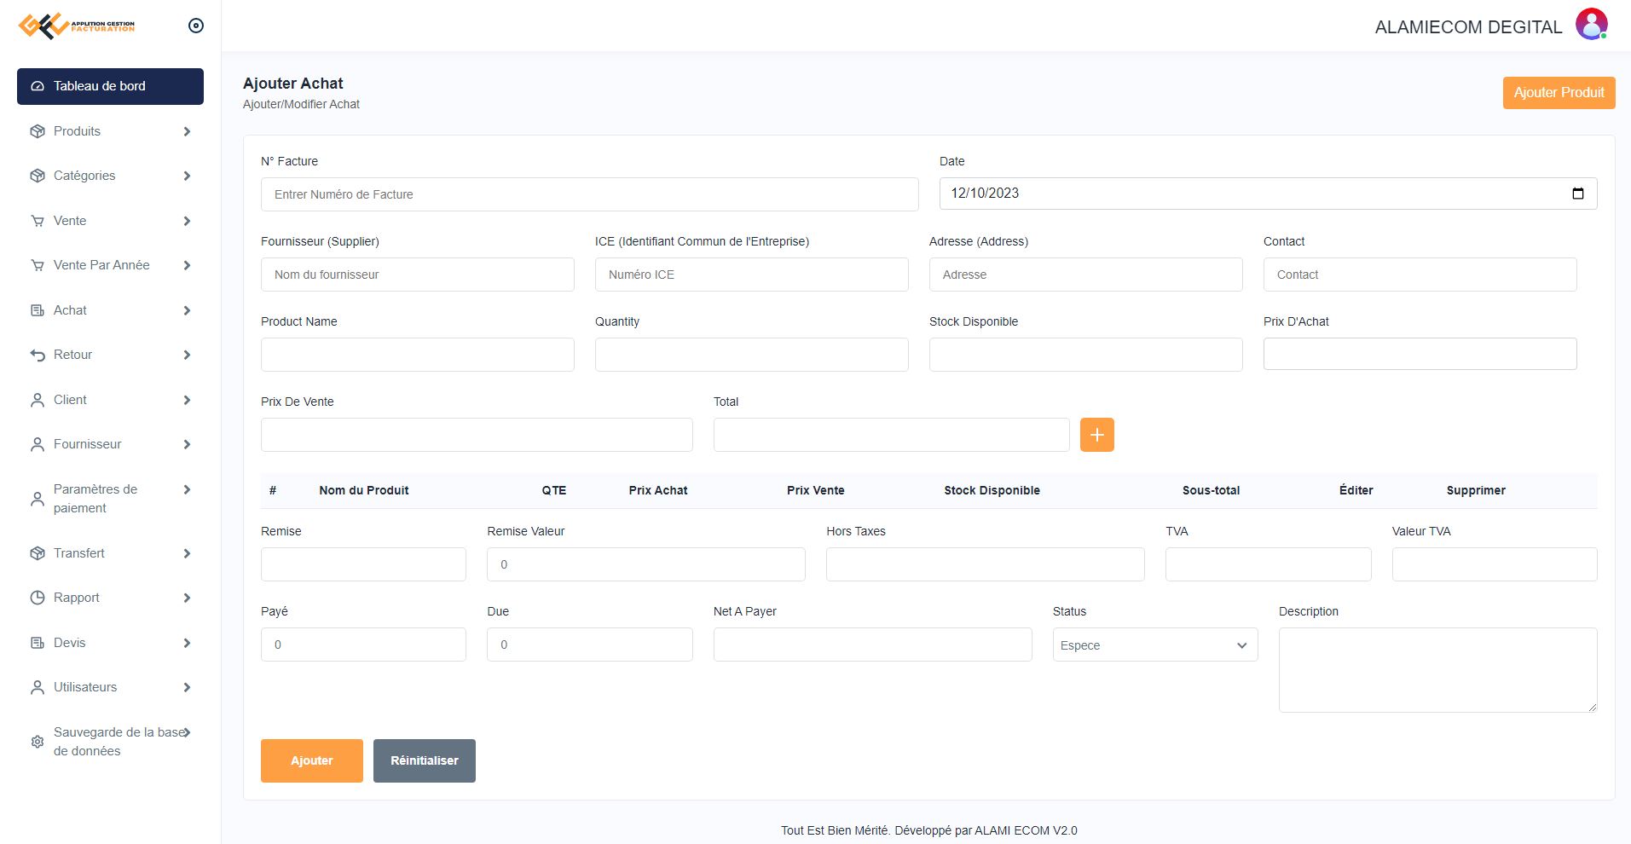Open the user profile avatar
The width and height of the screenshot is (1631, 844).
1591,25
